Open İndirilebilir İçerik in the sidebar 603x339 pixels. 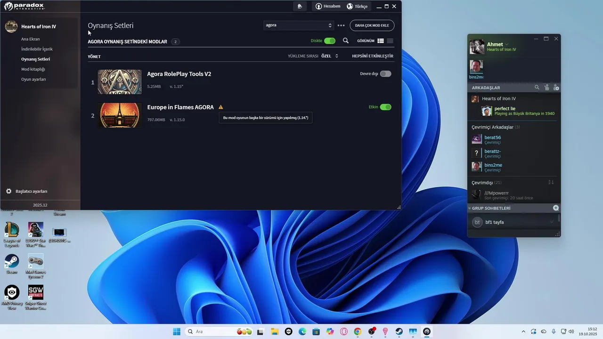(x=37, y=49)
